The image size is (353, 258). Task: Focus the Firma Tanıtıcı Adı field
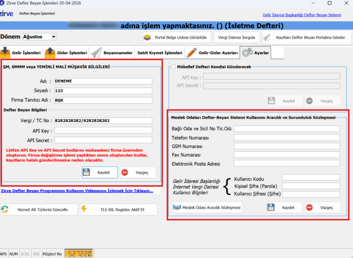tap(103, 100)
